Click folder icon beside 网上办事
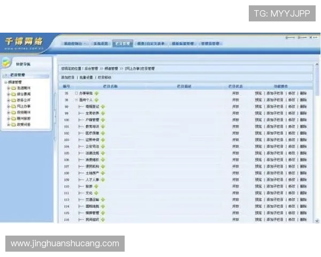 (x=14, y=107)
